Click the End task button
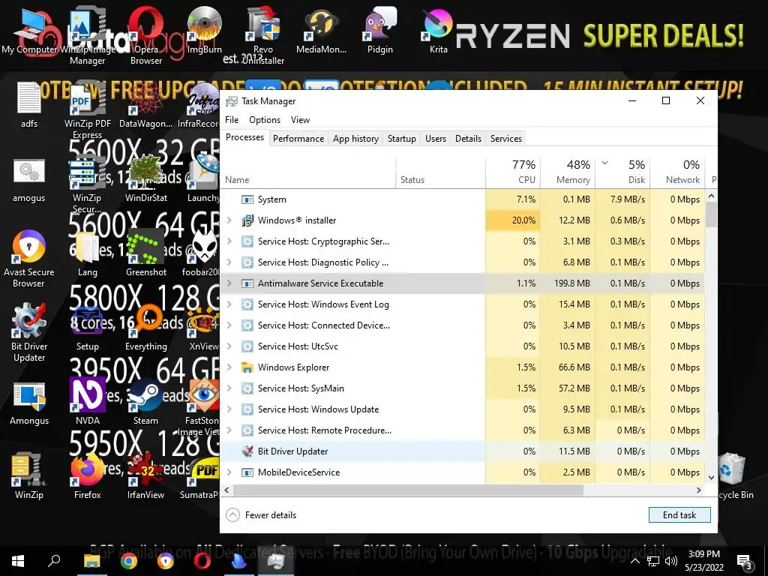The image size is (768, 576). tap(679, 514)
